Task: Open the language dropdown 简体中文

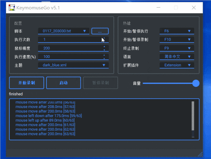Action: point(177,57)
